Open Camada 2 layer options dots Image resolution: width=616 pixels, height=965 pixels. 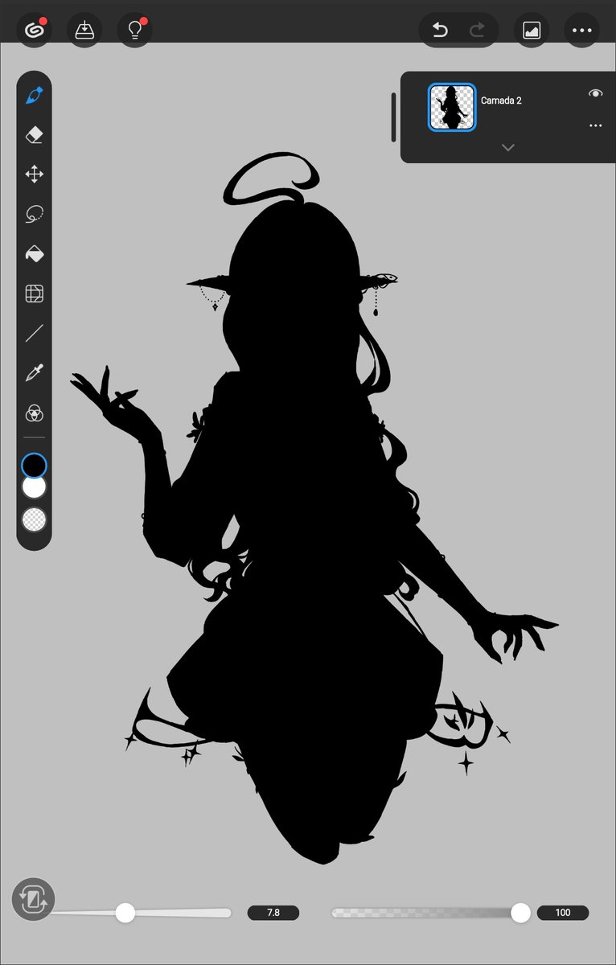coord(595,125)
